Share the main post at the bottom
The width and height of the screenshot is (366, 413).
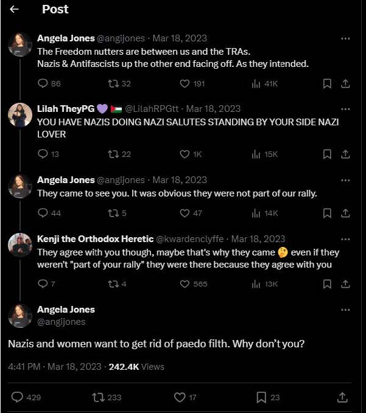click(342, 397)
